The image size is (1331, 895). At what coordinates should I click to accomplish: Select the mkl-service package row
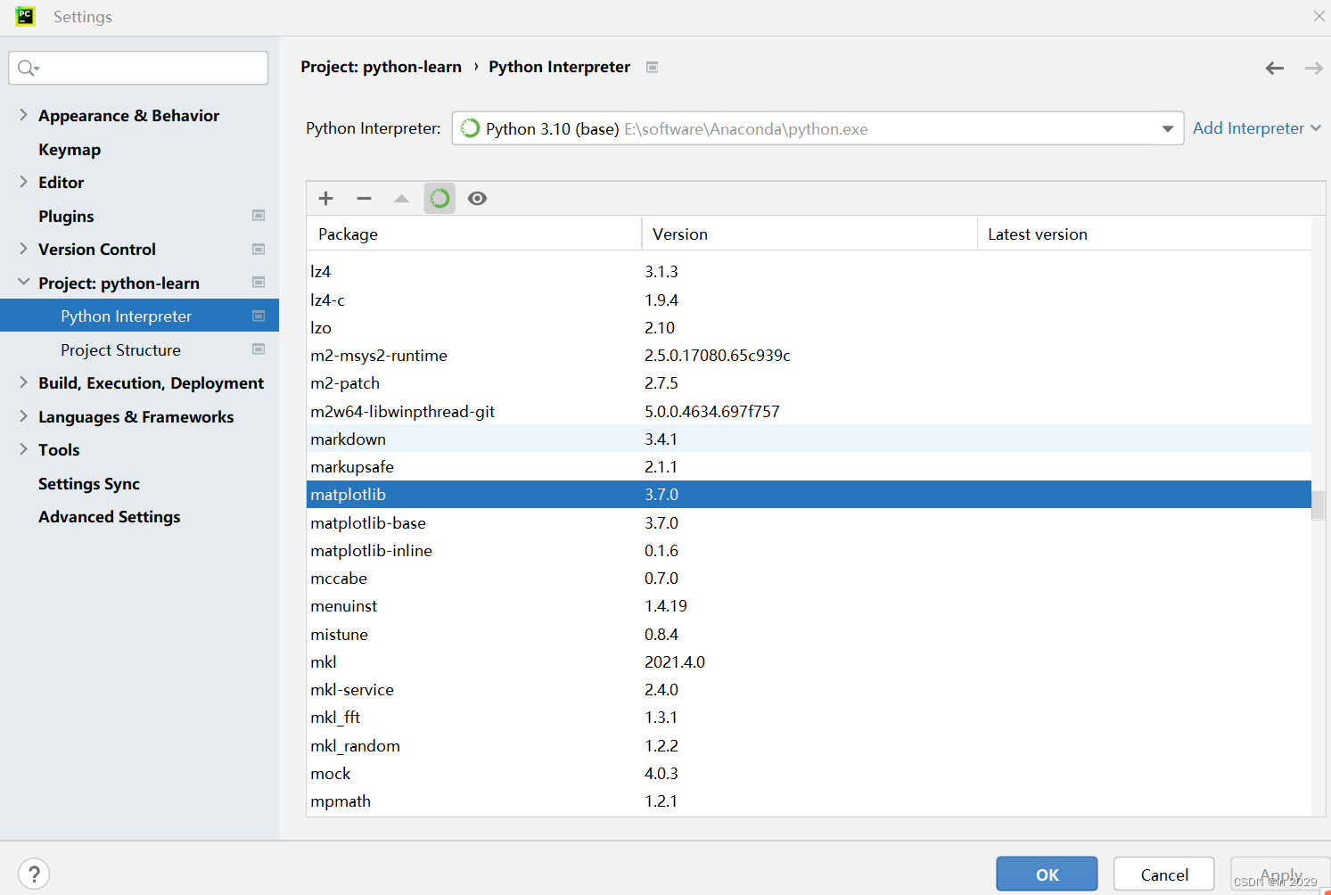click(x=809, y=689)
